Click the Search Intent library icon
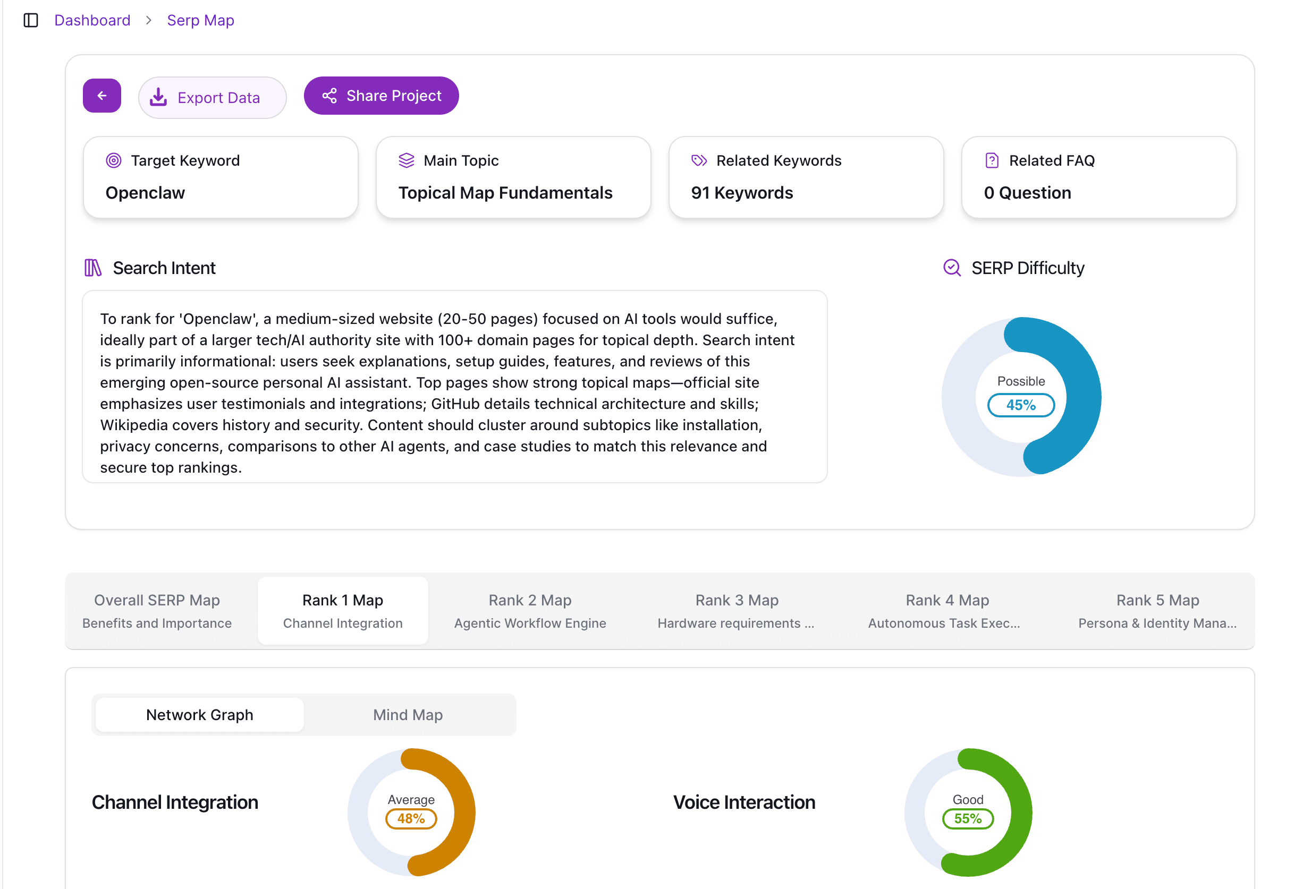 click(x=93, y=268)
